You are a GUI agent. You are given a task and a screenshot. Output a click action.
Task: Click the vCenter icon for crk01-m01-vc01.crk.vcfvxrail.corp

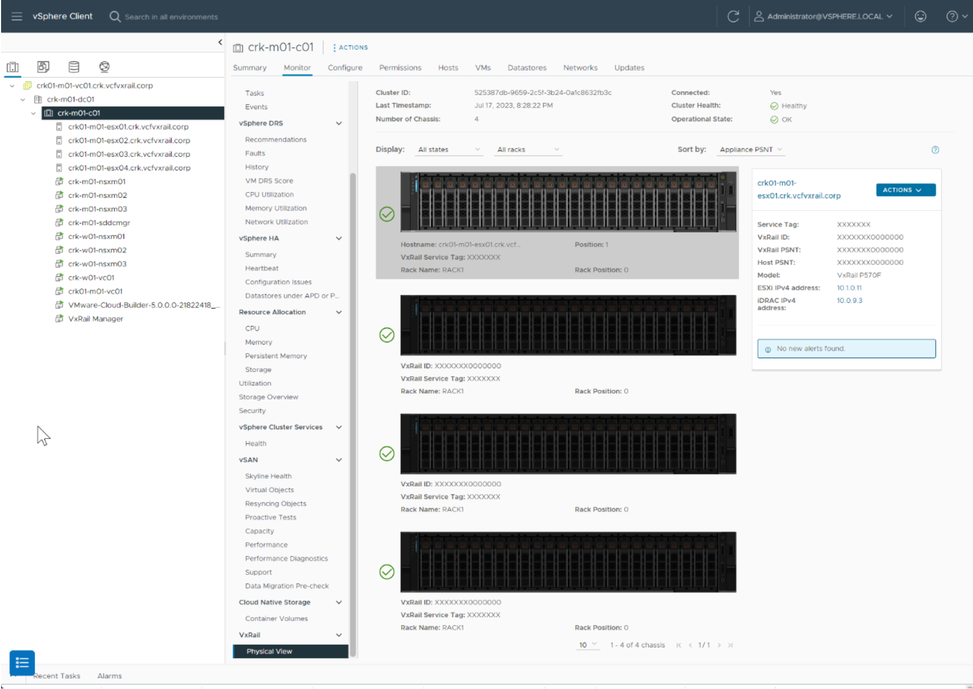click(x=27, y=86)
